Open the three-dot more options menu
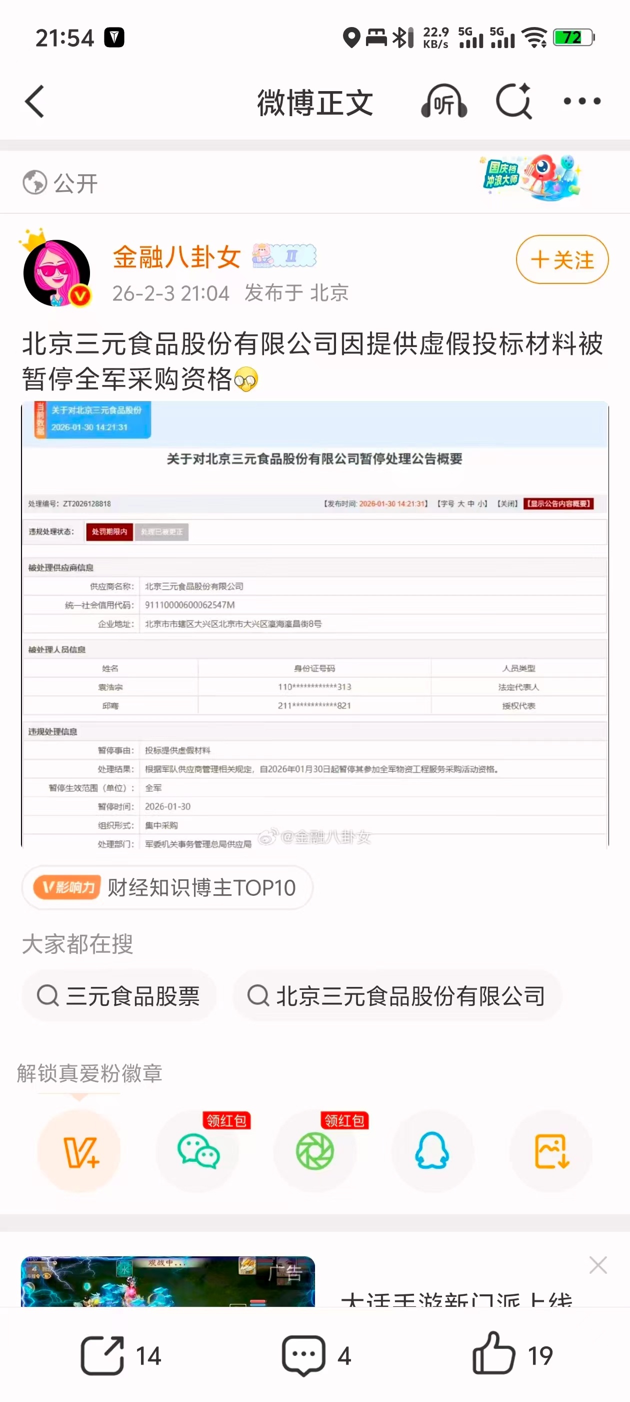 (x=582, y=101)
